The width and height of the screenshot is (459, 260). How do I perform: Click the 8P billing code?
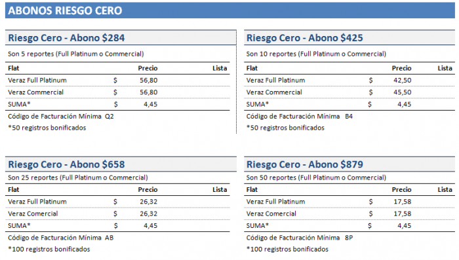click(x=349, y=238)
